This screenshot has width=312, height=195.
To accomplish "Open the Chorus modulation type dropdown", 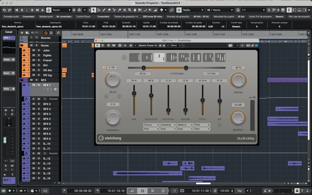I will click(x=151, y=125).
